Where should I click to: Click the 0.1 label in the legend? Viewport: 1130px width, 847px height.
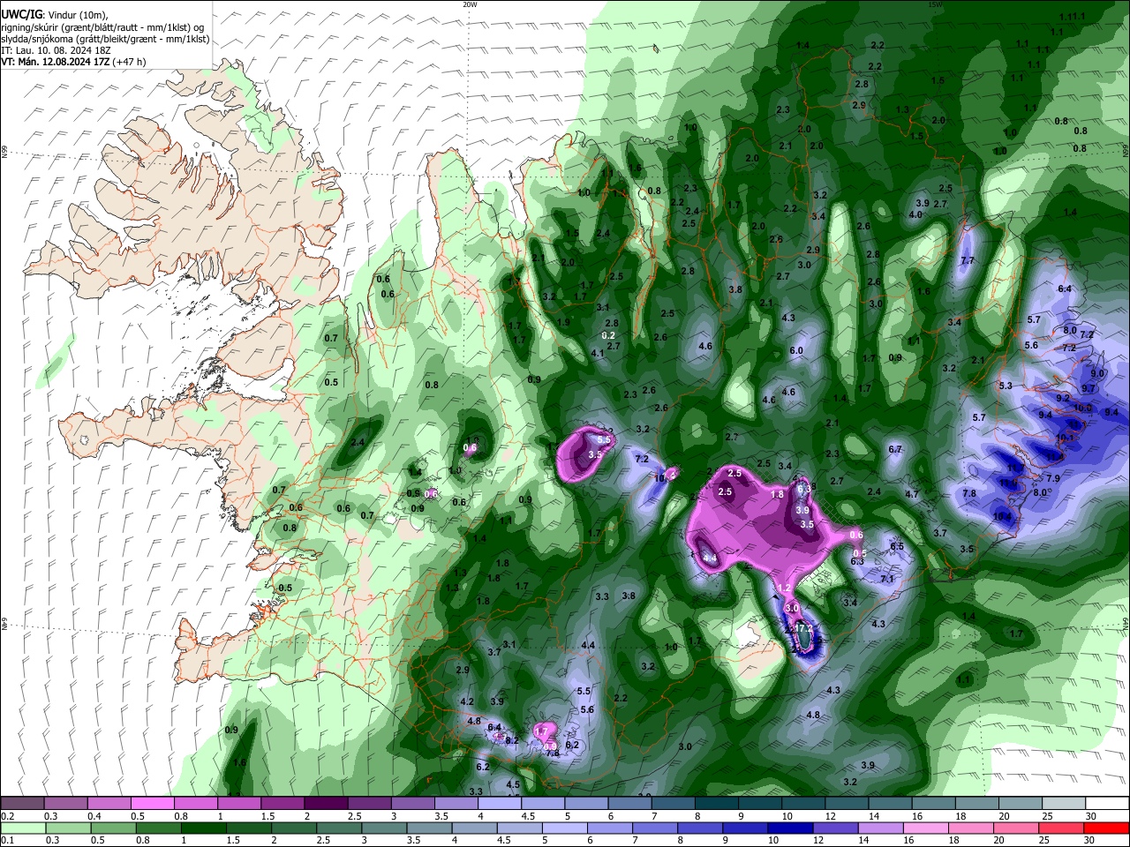click(x=6, y=839)
